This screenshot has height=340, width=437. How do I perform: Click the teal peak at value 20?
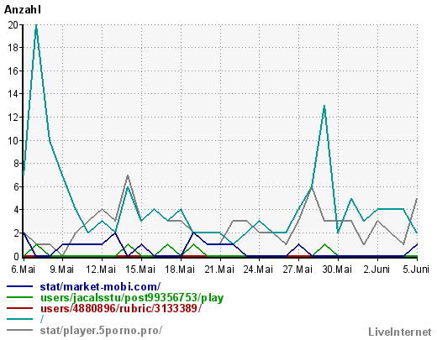[x=36, y=25]
